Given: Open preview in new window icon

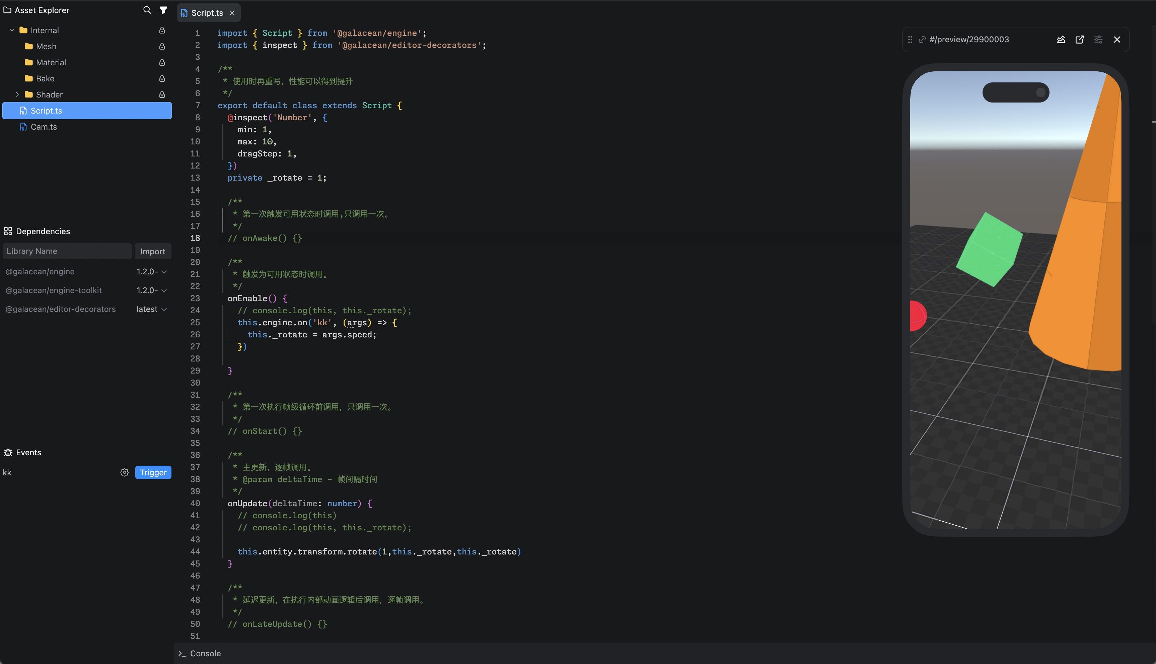Looking at the screenshot, I should [1079, 40].
